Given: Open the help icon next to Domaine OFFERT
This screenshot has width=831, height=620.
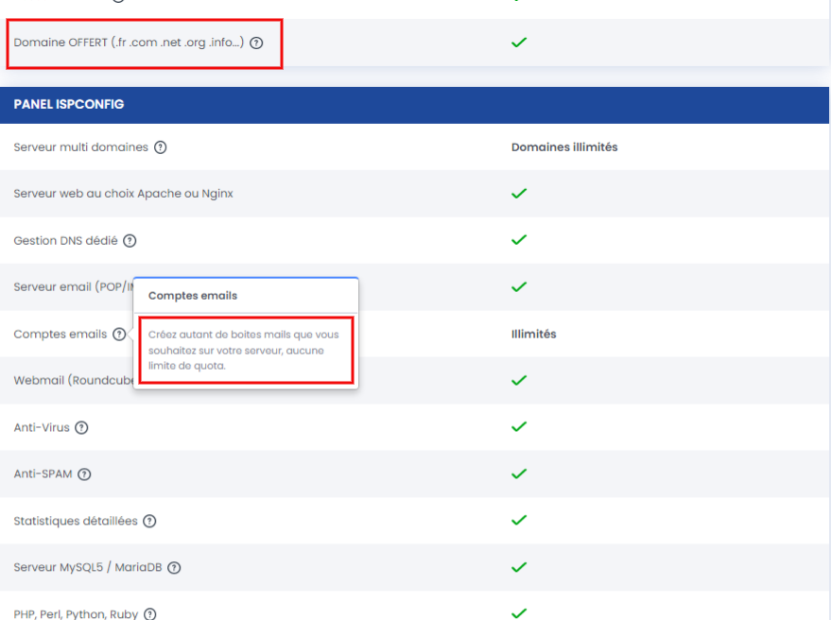Looking at the screenshot, I should pos(255,43).
